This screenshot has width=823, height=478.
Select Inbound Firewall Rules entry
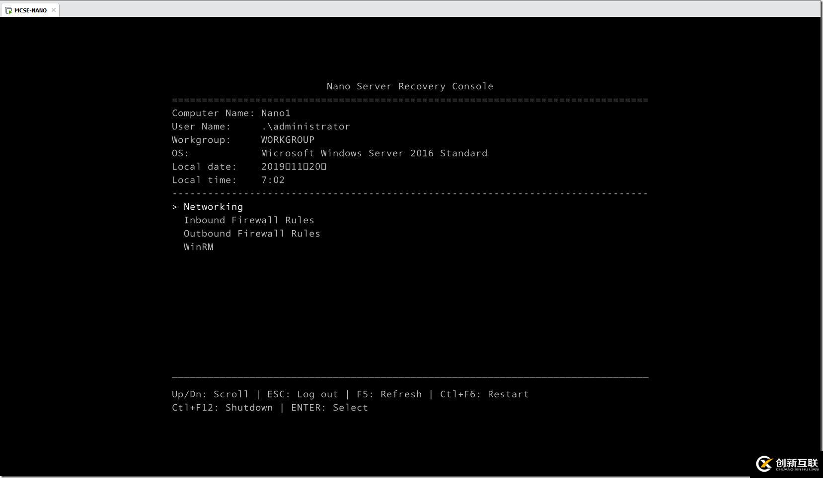point(249,220)
